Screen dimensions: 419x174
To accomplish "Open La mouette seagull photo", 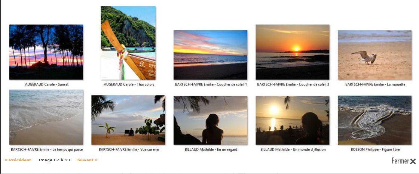I will (374, 55).
